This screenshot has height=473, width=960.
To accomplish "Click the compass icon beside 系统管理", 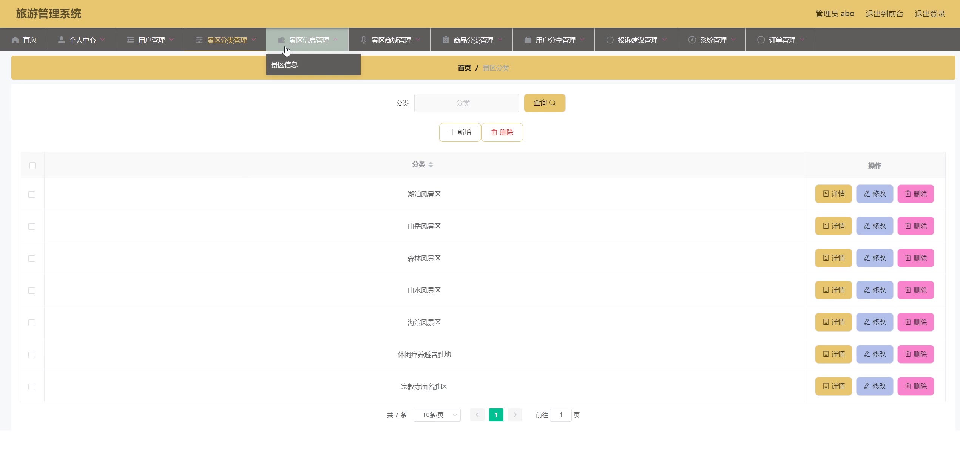I will 692,40.
